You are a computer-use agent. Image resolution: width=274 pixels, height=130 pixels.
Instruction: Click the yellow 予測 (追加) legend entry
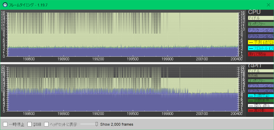click(x=260, y=42)
